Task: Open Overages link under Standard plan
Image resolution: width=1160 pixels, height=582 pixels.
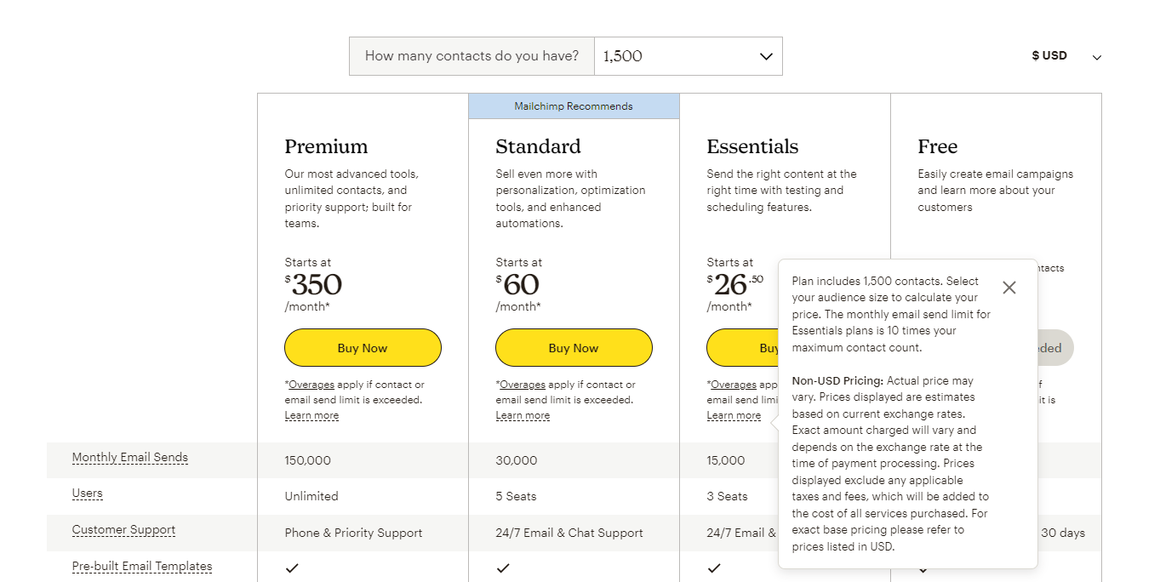Action: click(x=523, y=385)
